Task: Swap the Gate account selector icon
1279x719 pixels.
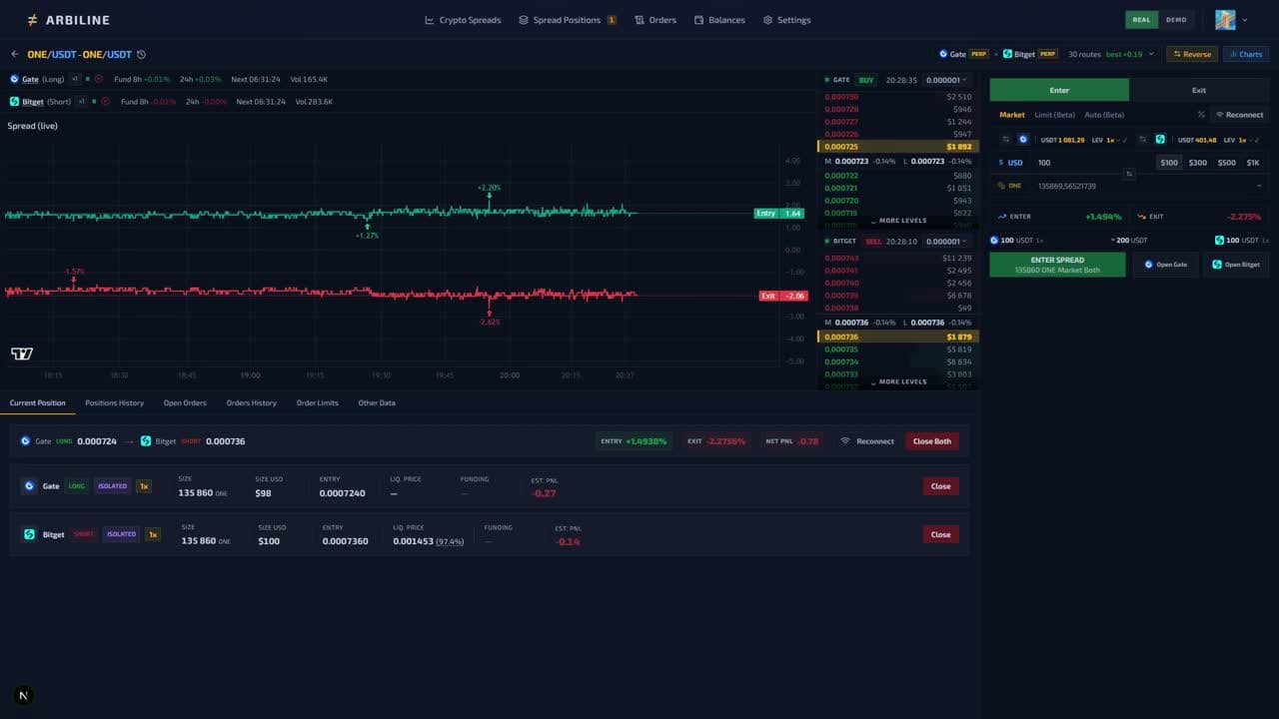Action: coord(1006,140)
